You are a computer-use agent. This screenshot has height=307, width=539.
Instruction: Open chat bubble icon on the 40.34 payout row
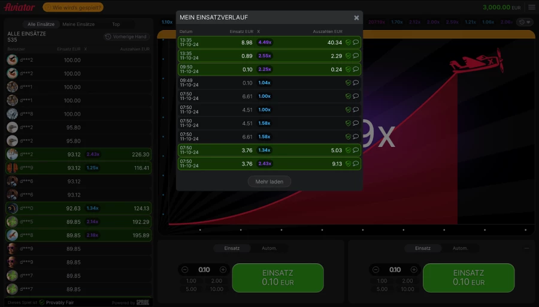coord(356,42)
